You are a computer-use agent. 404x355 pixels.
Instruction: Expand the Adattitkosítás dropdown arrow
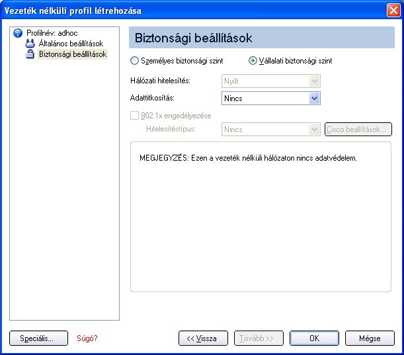coord(314,98)
